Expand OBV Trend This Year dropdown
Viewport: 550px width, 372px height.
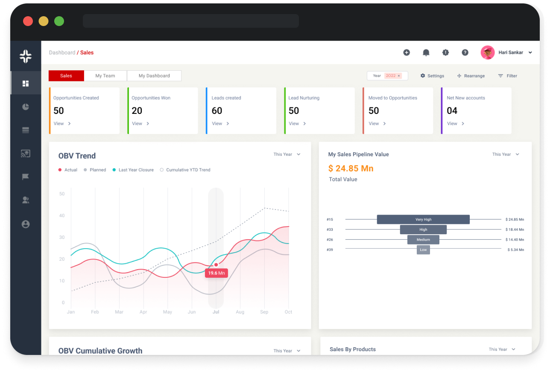287,154
